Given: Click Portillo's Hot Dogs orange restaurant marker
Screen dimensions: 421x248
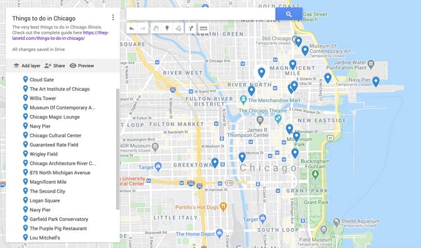Looking at the screenshot, I should pos(223,207).
